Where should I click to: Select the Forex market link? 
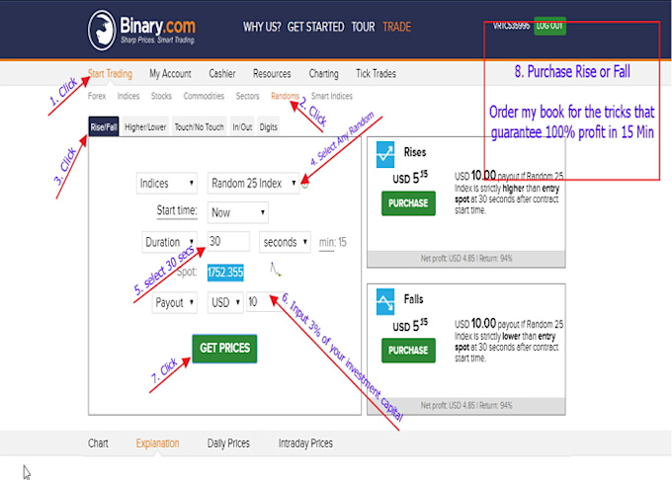(x=97, y=96)
